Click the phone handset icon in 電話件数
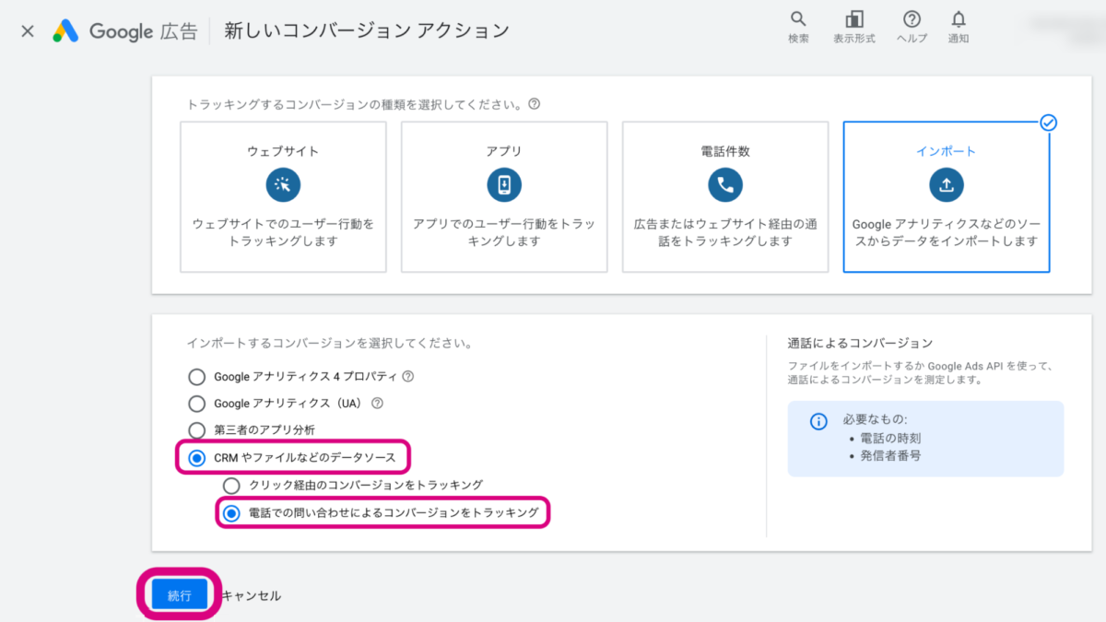Screen dimensions: 1106x622 click(725, 185)
